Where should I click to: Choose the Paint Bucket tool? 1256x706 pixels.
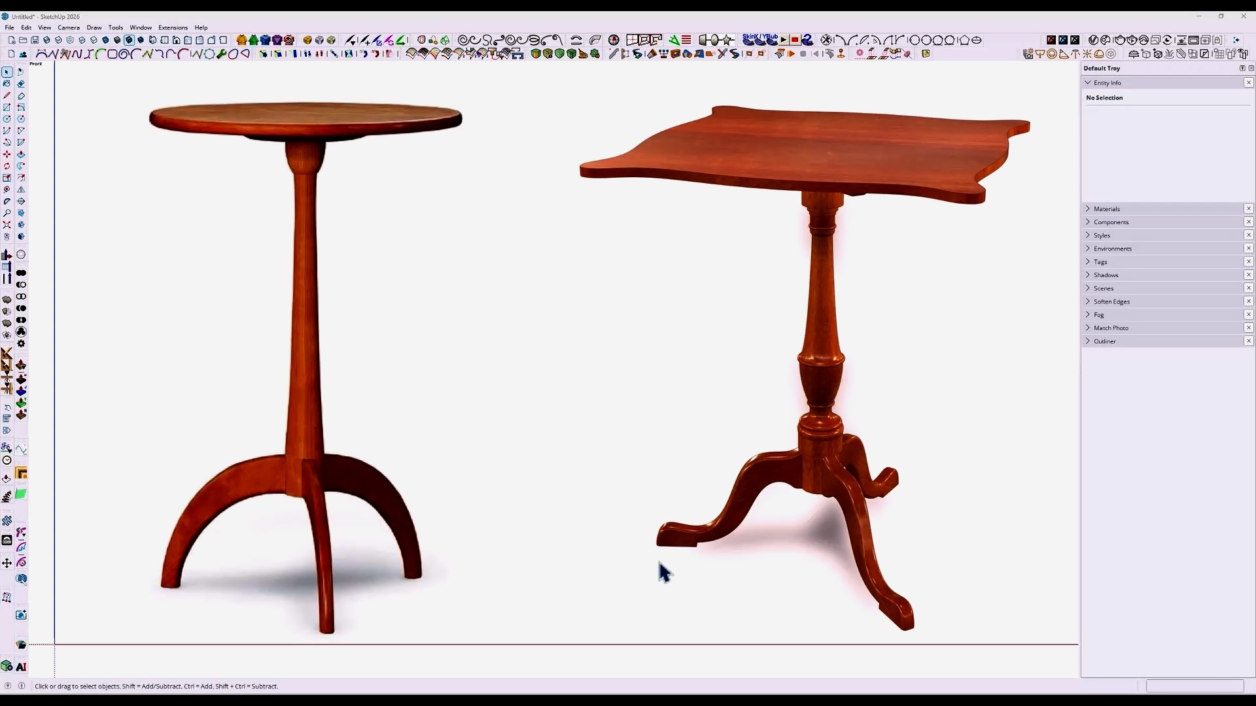[7, 84]
